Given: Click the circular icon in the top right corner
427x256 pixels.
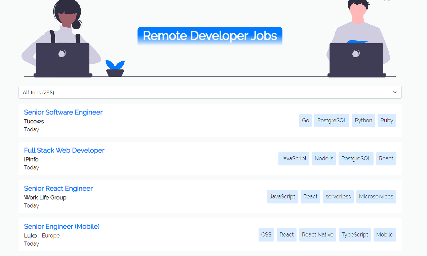Looking at the screenshot, I should point(387,0).
